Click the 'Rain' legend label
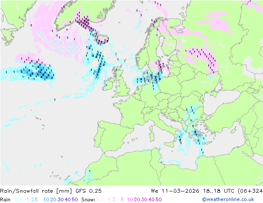 (x=5, y=200)
